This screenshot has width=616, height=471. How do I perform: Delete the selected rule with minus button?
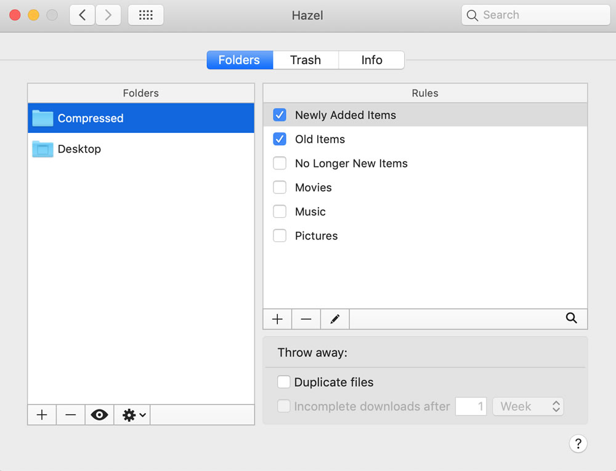click(306, 319)
